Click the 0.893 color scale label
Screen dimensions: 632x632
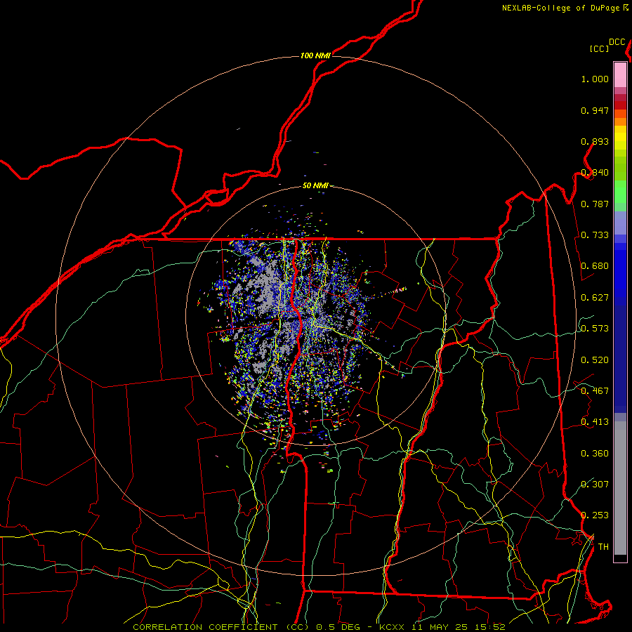tap(595, 141)
